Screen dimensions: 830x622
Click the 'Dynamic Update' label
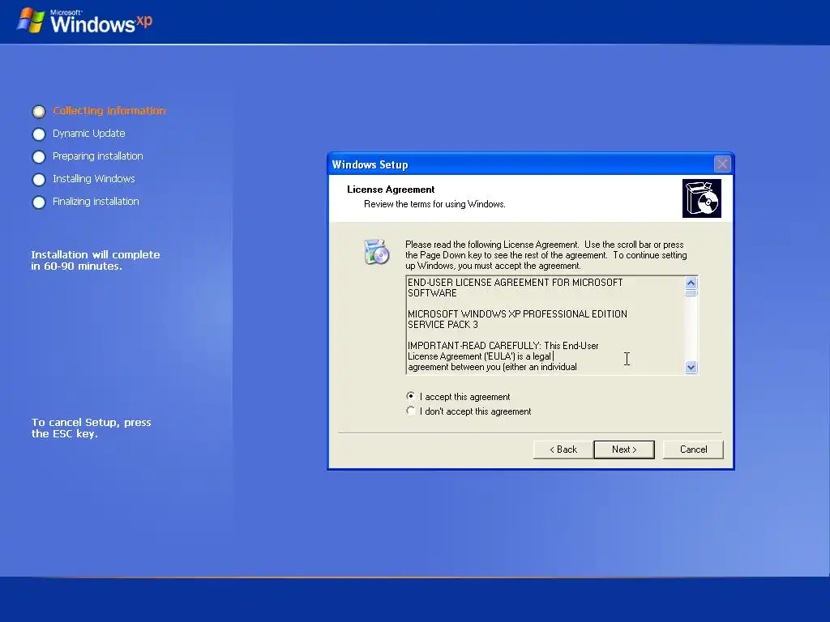pos(89,134)
